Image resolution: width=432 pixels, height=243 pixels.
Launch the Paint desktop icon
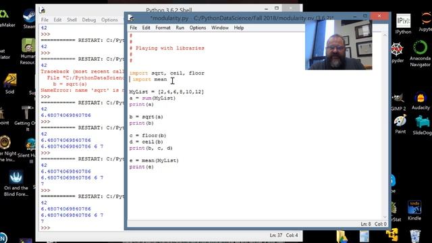(x=400, y=124)
